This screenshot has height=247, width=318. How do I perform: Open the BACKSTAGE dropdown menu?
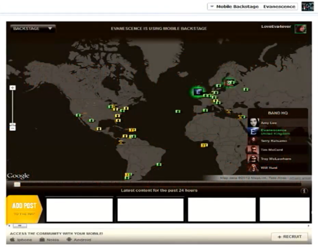(x=32, y=29)
